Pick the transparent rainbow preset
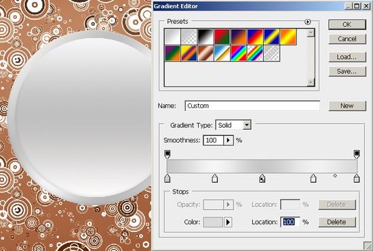Viewport: 373px width, 251px height. pos(255,53)
